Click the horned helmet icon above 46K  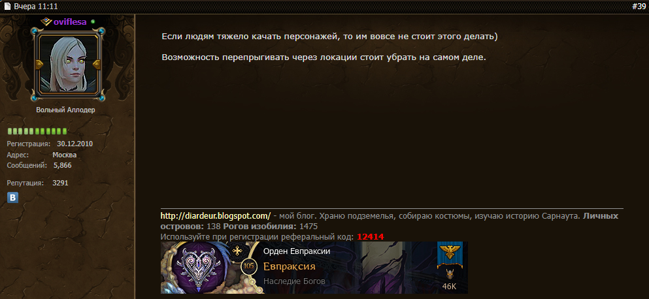click(x=449, y=274)
